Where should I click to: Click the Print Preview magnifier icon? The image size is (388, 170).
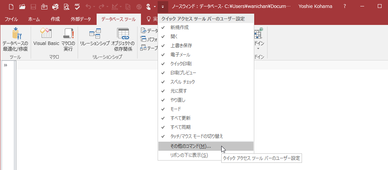pyautogui.click(x=66, y=7)
